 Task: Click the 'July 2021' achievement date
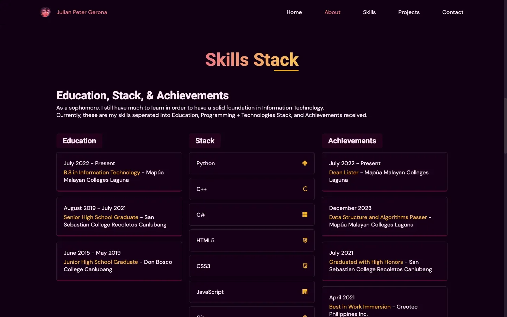(x=341, y=253)
